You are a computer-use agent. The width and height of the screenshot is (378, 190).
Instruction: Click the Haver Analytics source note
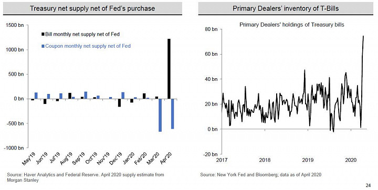[x=86, y=177]
